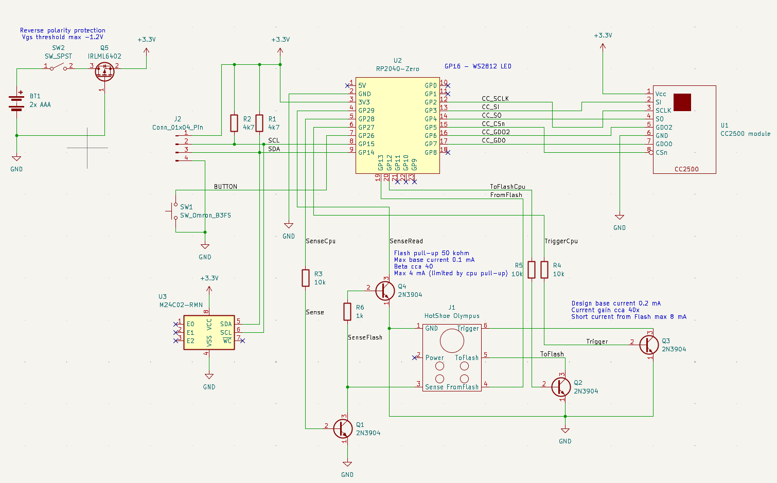
Task: Select the "GP16 - WS2812 LED" note
Action: 478,66
